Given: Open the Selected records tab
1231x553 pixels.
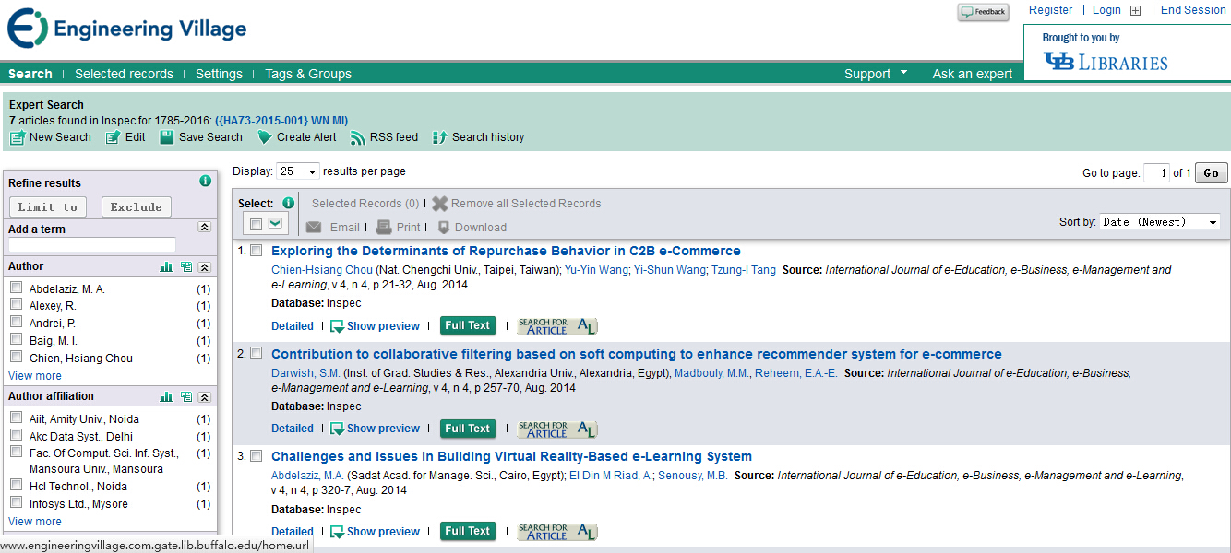Looking at the screenshot, I should coord(124,74).
